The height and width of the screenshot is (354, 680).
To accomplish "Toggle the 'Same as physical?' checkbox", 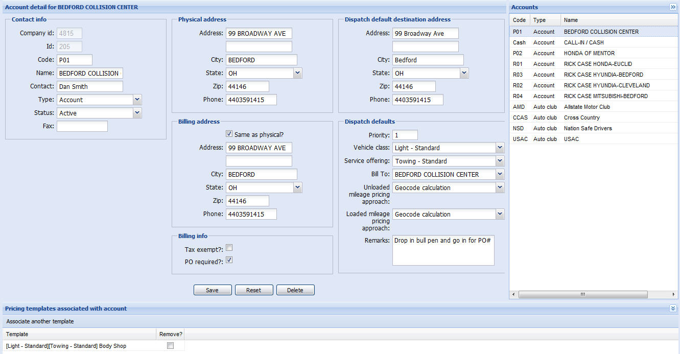I will point(229,134).
